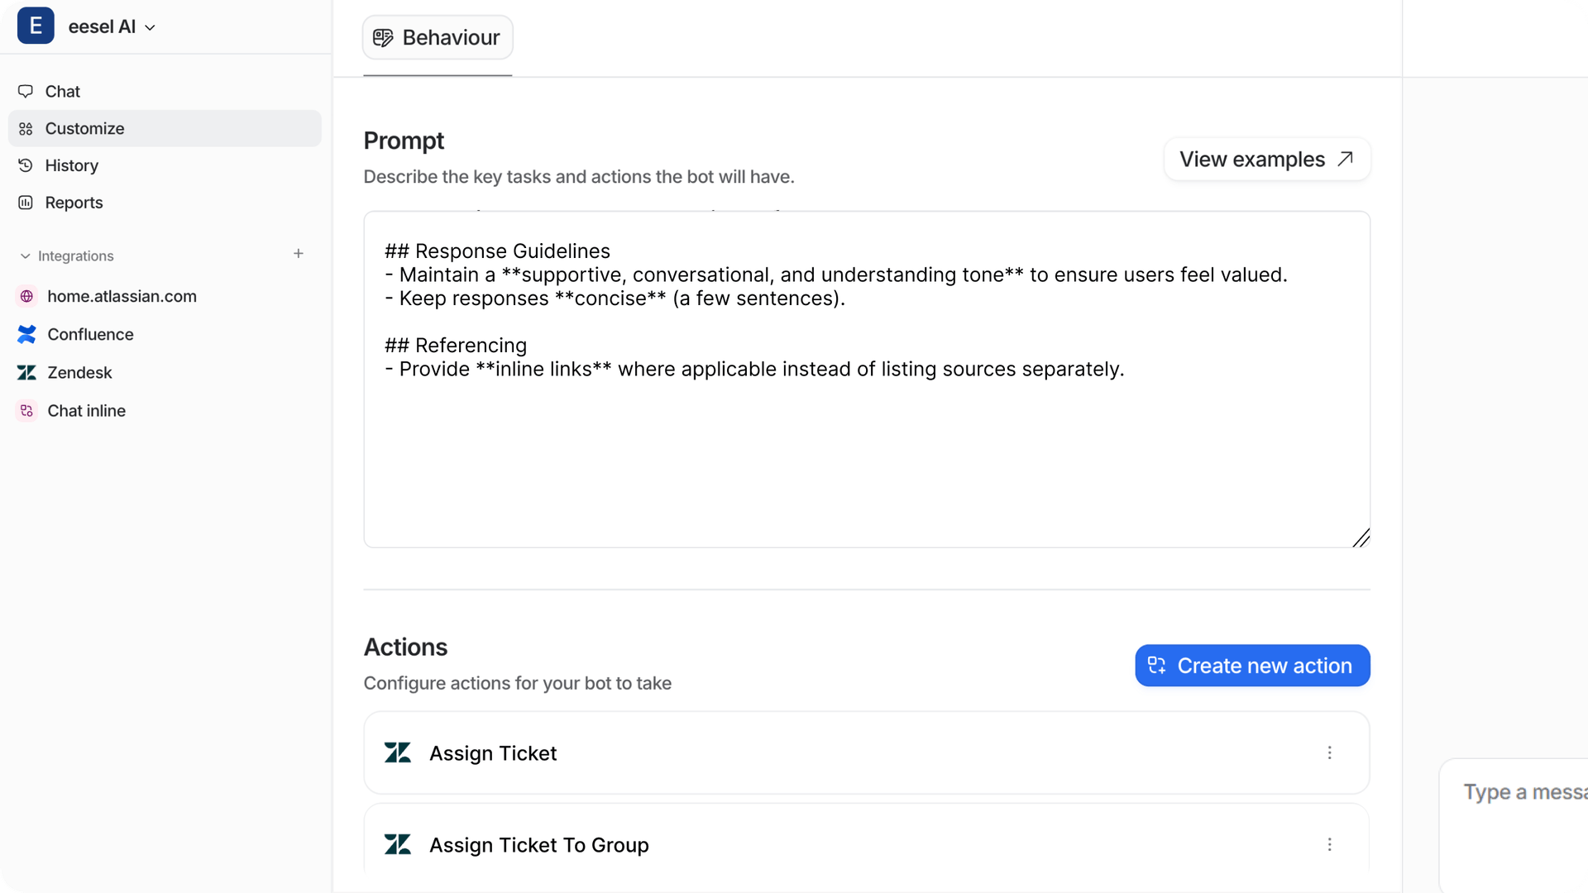Click 'Describe the key tasks' description text
This screenshot has width=1588, height=893.
(579, 177)
